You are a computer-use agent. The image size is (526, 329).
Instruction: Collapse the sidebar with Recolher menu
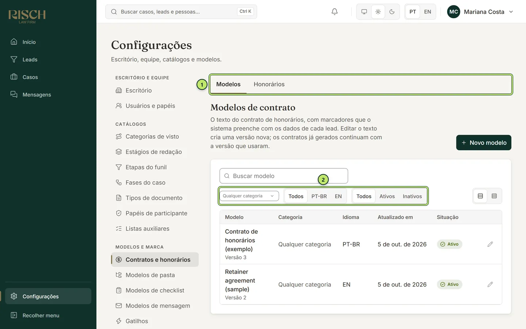[48, 315]
